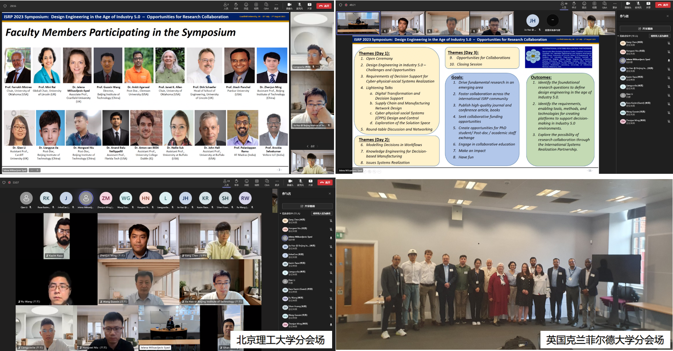Open View layout icon in bottom-left meeting toolbar
The width and height of the screenshot is (673, 351).
click(257, 182)
